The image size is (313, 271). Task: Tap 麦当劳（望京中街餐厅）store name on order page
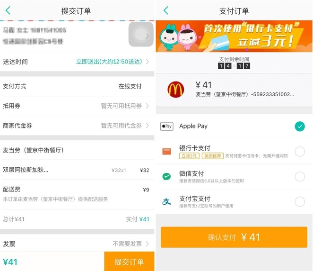click(34, 150)
